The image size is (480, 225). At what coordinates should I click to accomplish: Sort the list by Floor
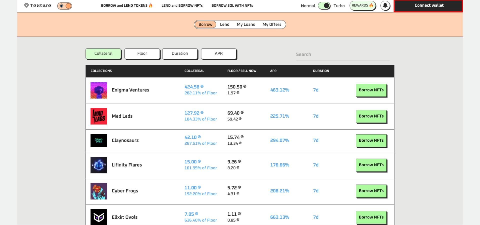click(x=142, y=53)
